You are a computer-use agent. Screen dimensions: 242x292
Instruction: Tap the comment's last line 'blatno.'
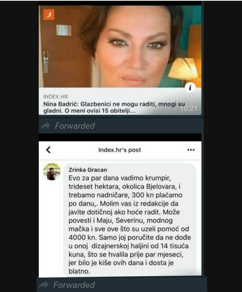coord(79,271)
